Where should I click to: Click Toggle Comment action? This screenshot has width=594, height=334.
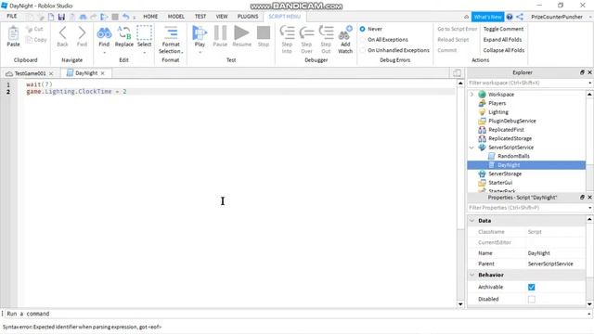point(503,29)
